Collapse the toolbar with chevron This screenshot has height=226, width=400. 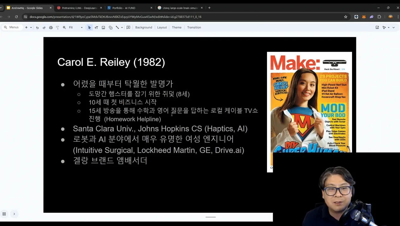coord(394,28)
